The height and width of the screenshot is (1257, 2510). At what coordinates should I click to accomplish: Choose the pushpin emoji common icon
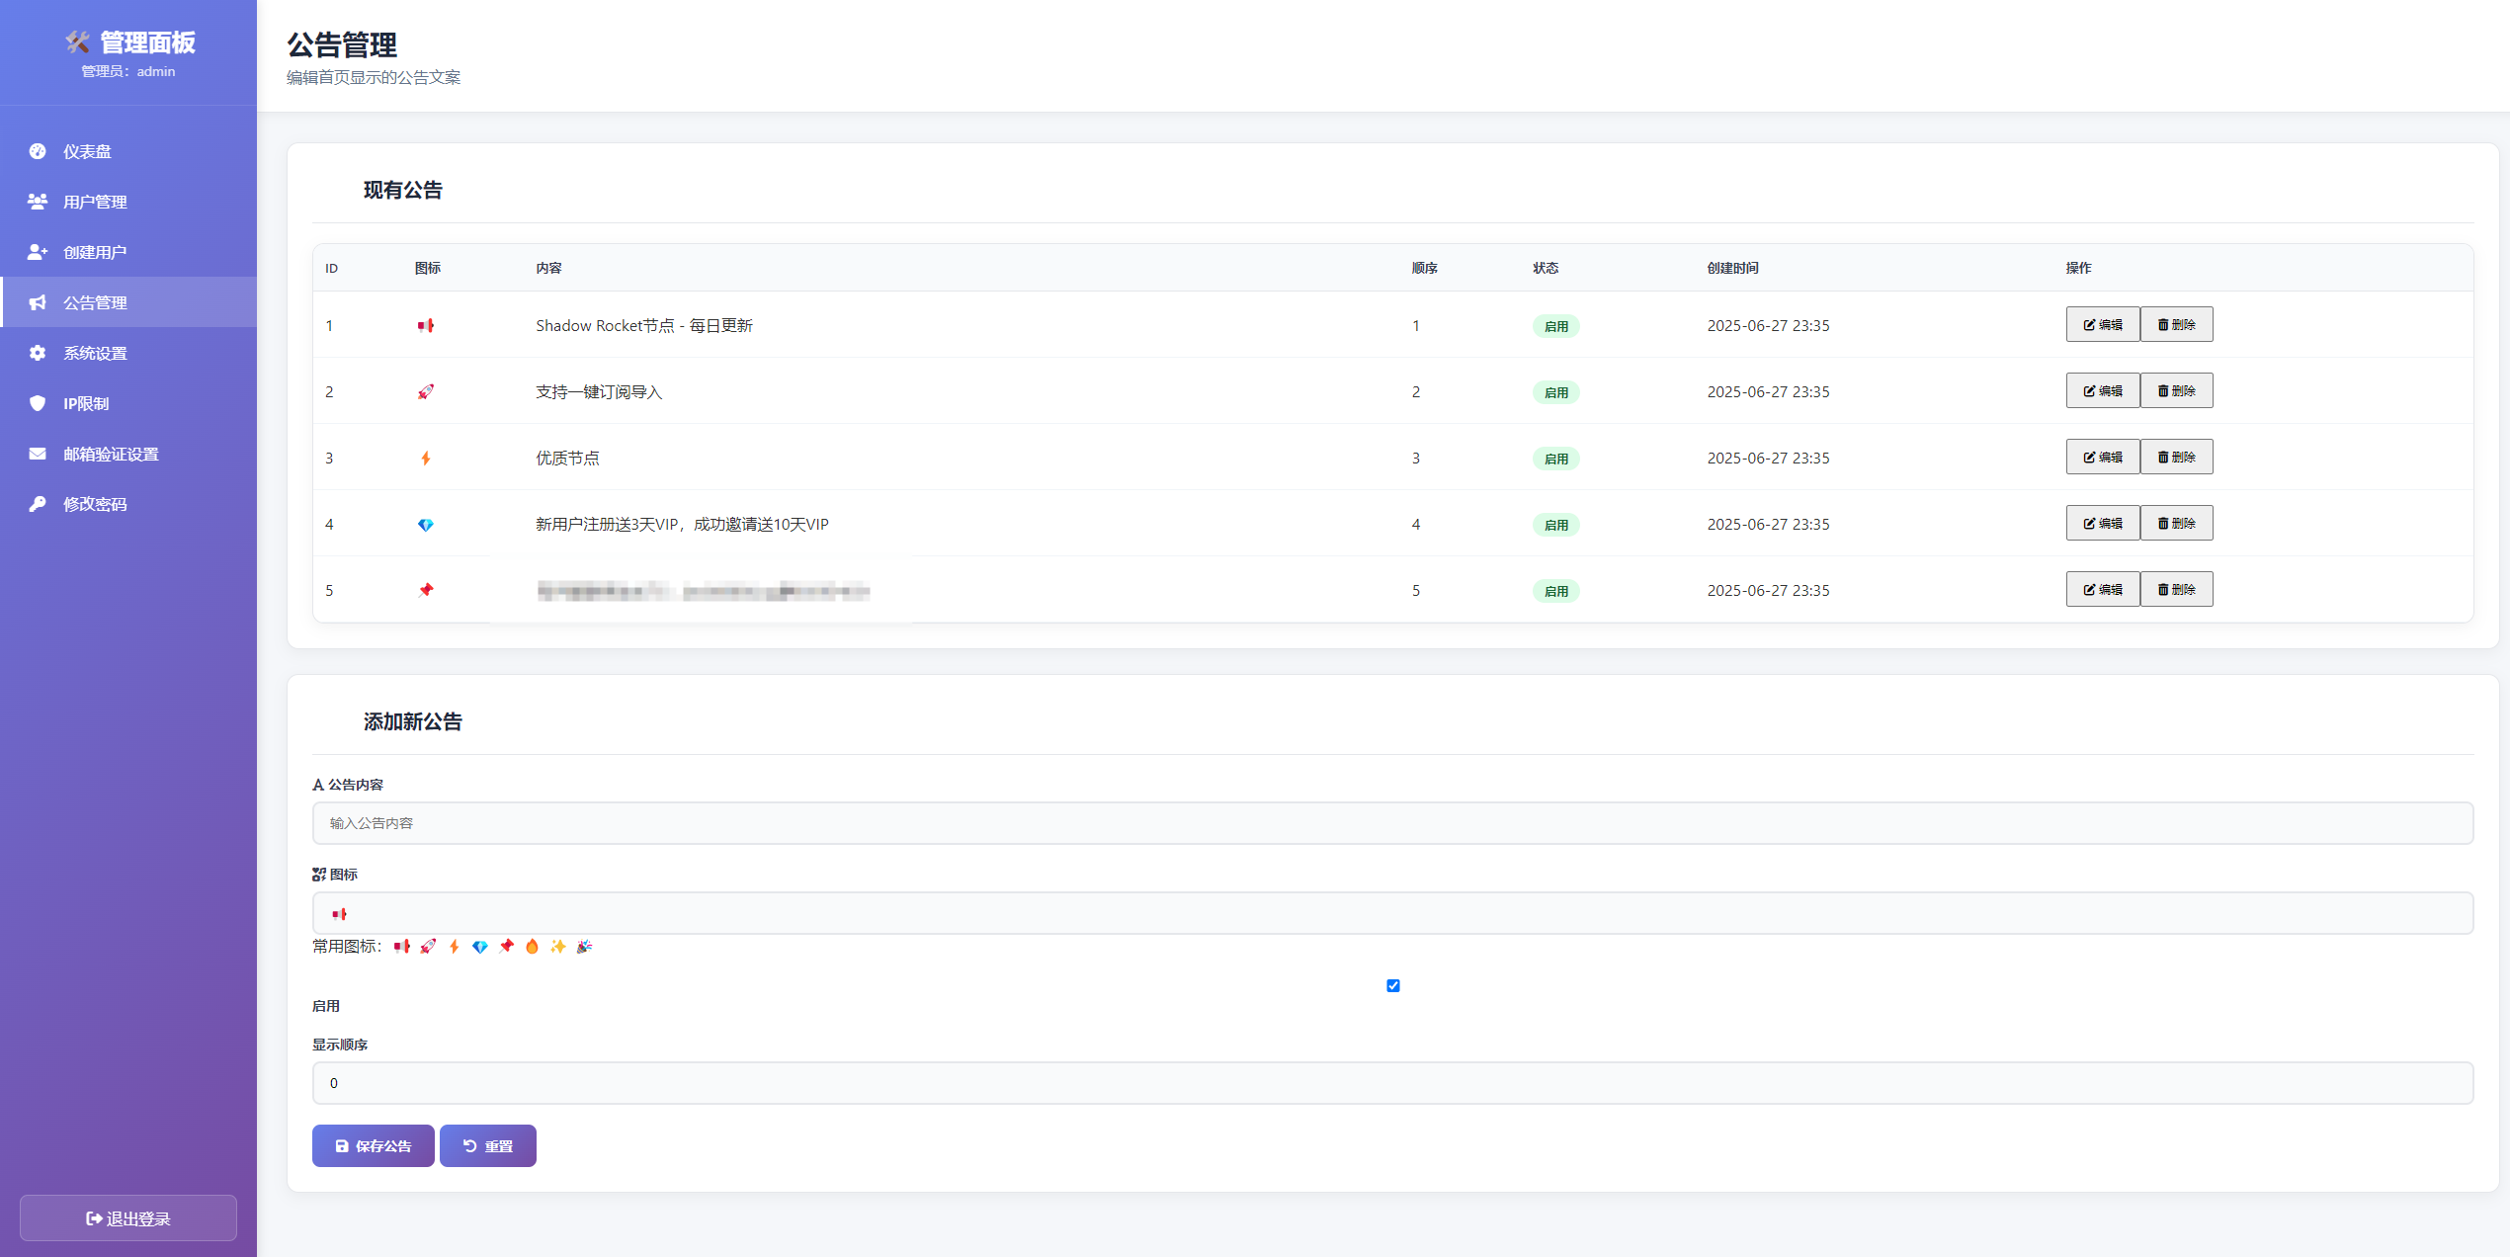pos(506,947)
